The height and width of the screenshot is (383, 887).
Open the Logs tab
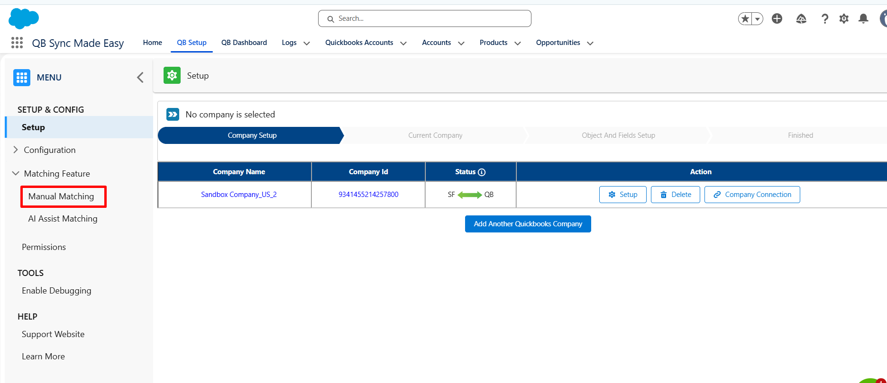coord(289,43)
